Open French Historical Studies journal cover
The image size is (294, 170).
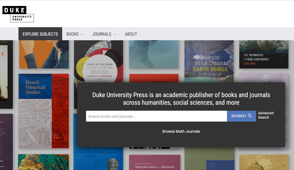pos(44,111)
